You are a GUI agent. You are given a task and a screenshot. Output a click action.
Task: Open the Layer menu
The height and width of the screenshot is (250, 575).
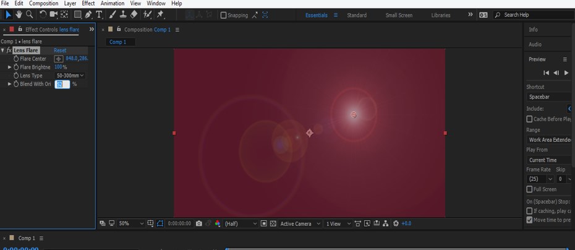70,3
